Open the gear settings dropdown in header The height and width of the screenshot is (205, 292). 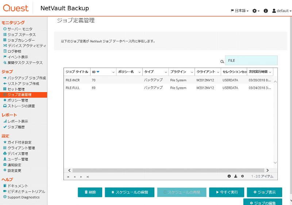256,11
